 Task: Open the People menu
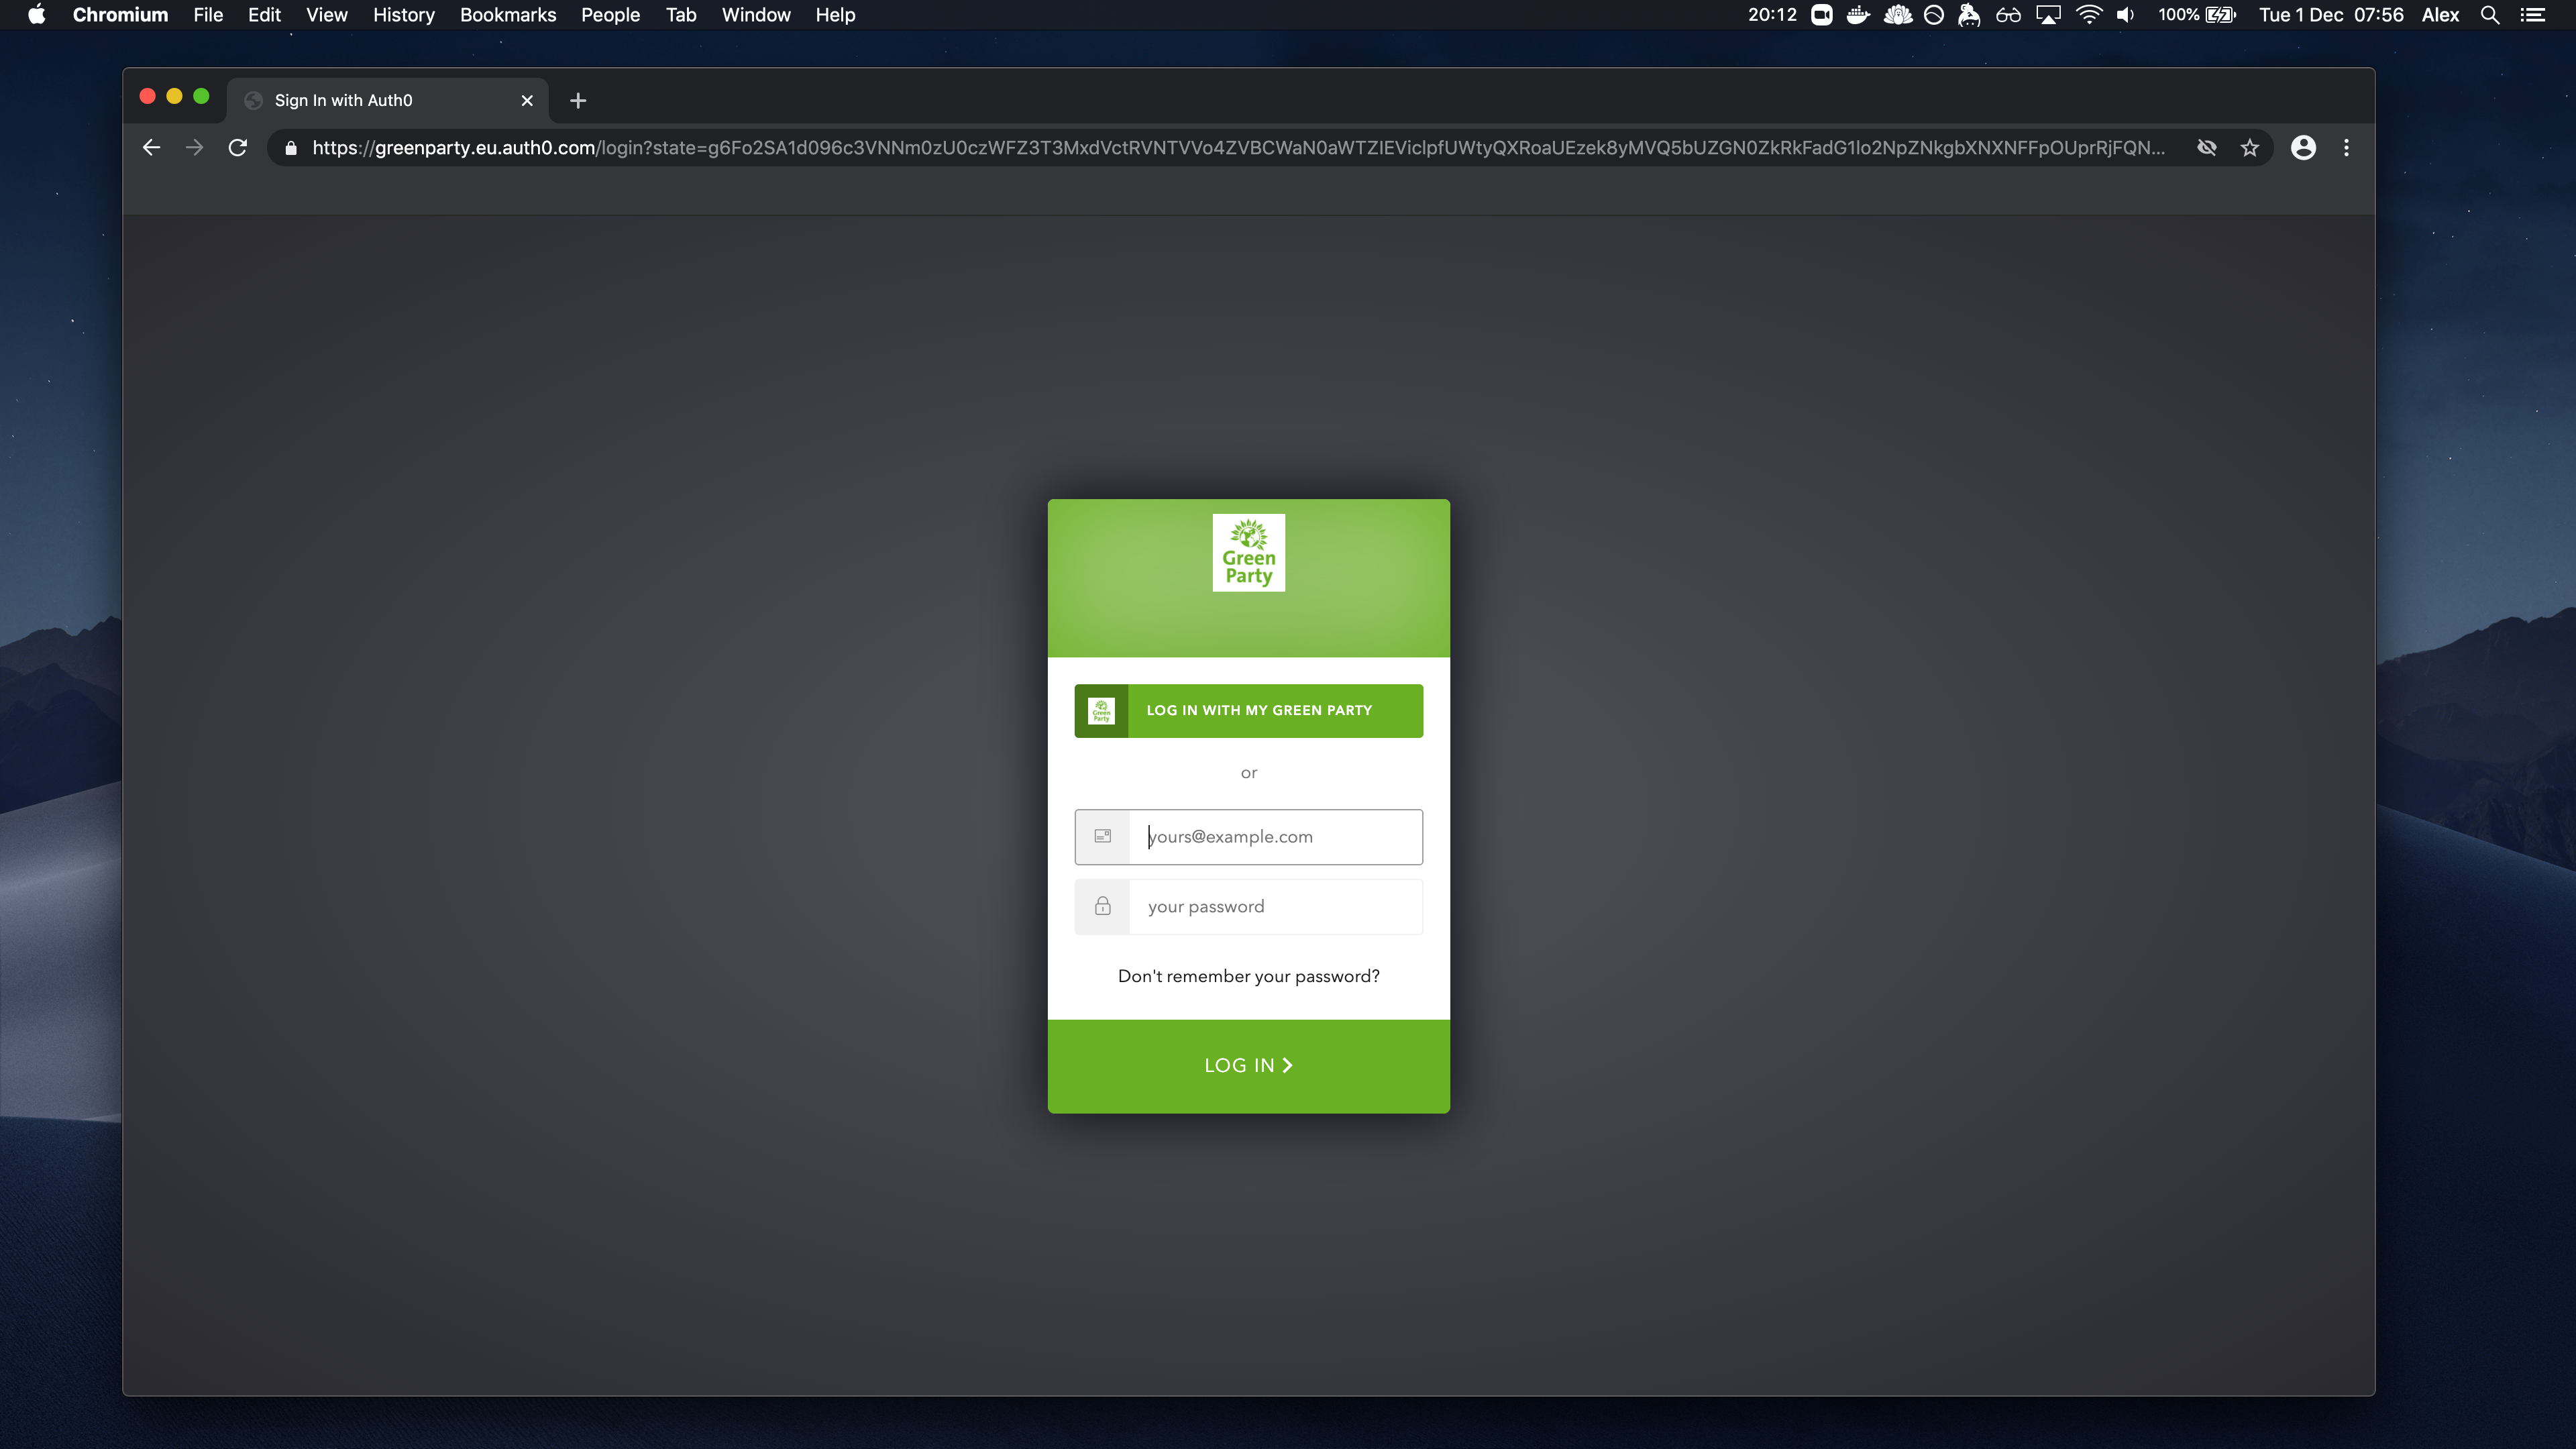point(610,15)
